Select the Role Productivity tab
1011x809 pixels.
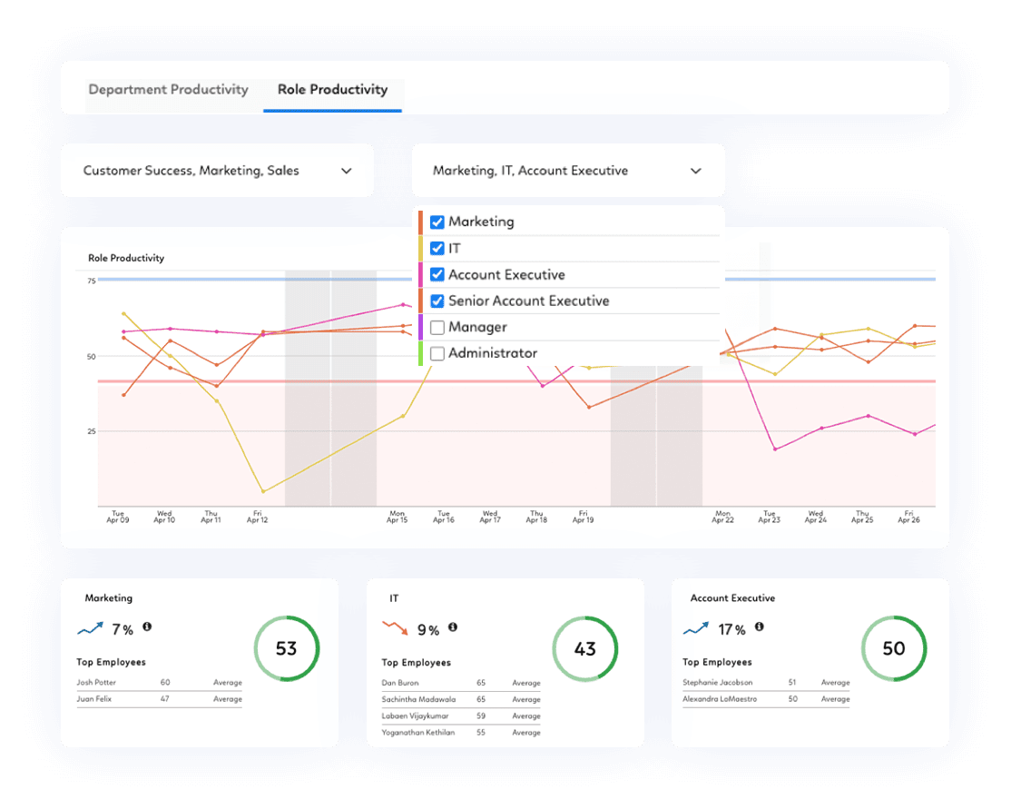click(x=332, y=90)
